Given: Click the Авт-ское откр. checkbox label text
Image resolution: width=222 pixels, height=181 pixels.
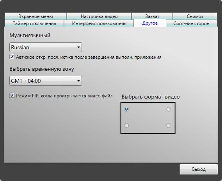Looking at the screenshot, I should coord(89,57).
